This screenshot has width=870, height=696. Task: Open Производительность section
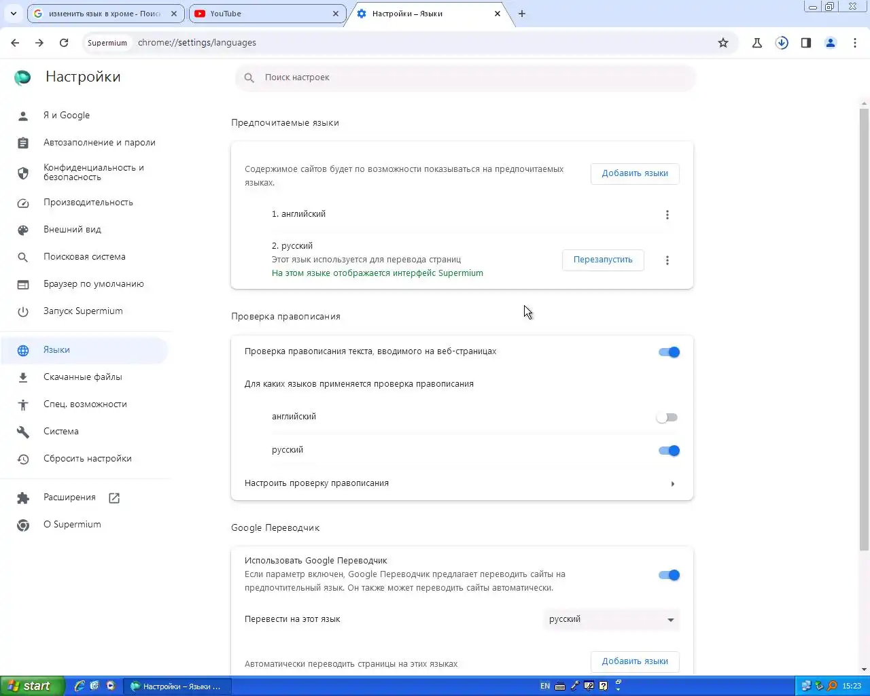[x=85, y=203]
